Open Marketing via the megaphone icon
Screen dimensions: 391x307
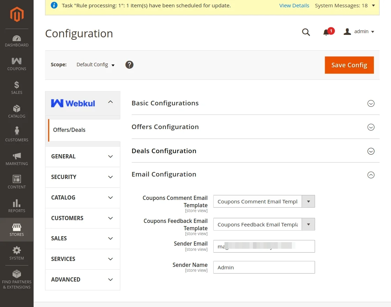(x=16, y=157)
